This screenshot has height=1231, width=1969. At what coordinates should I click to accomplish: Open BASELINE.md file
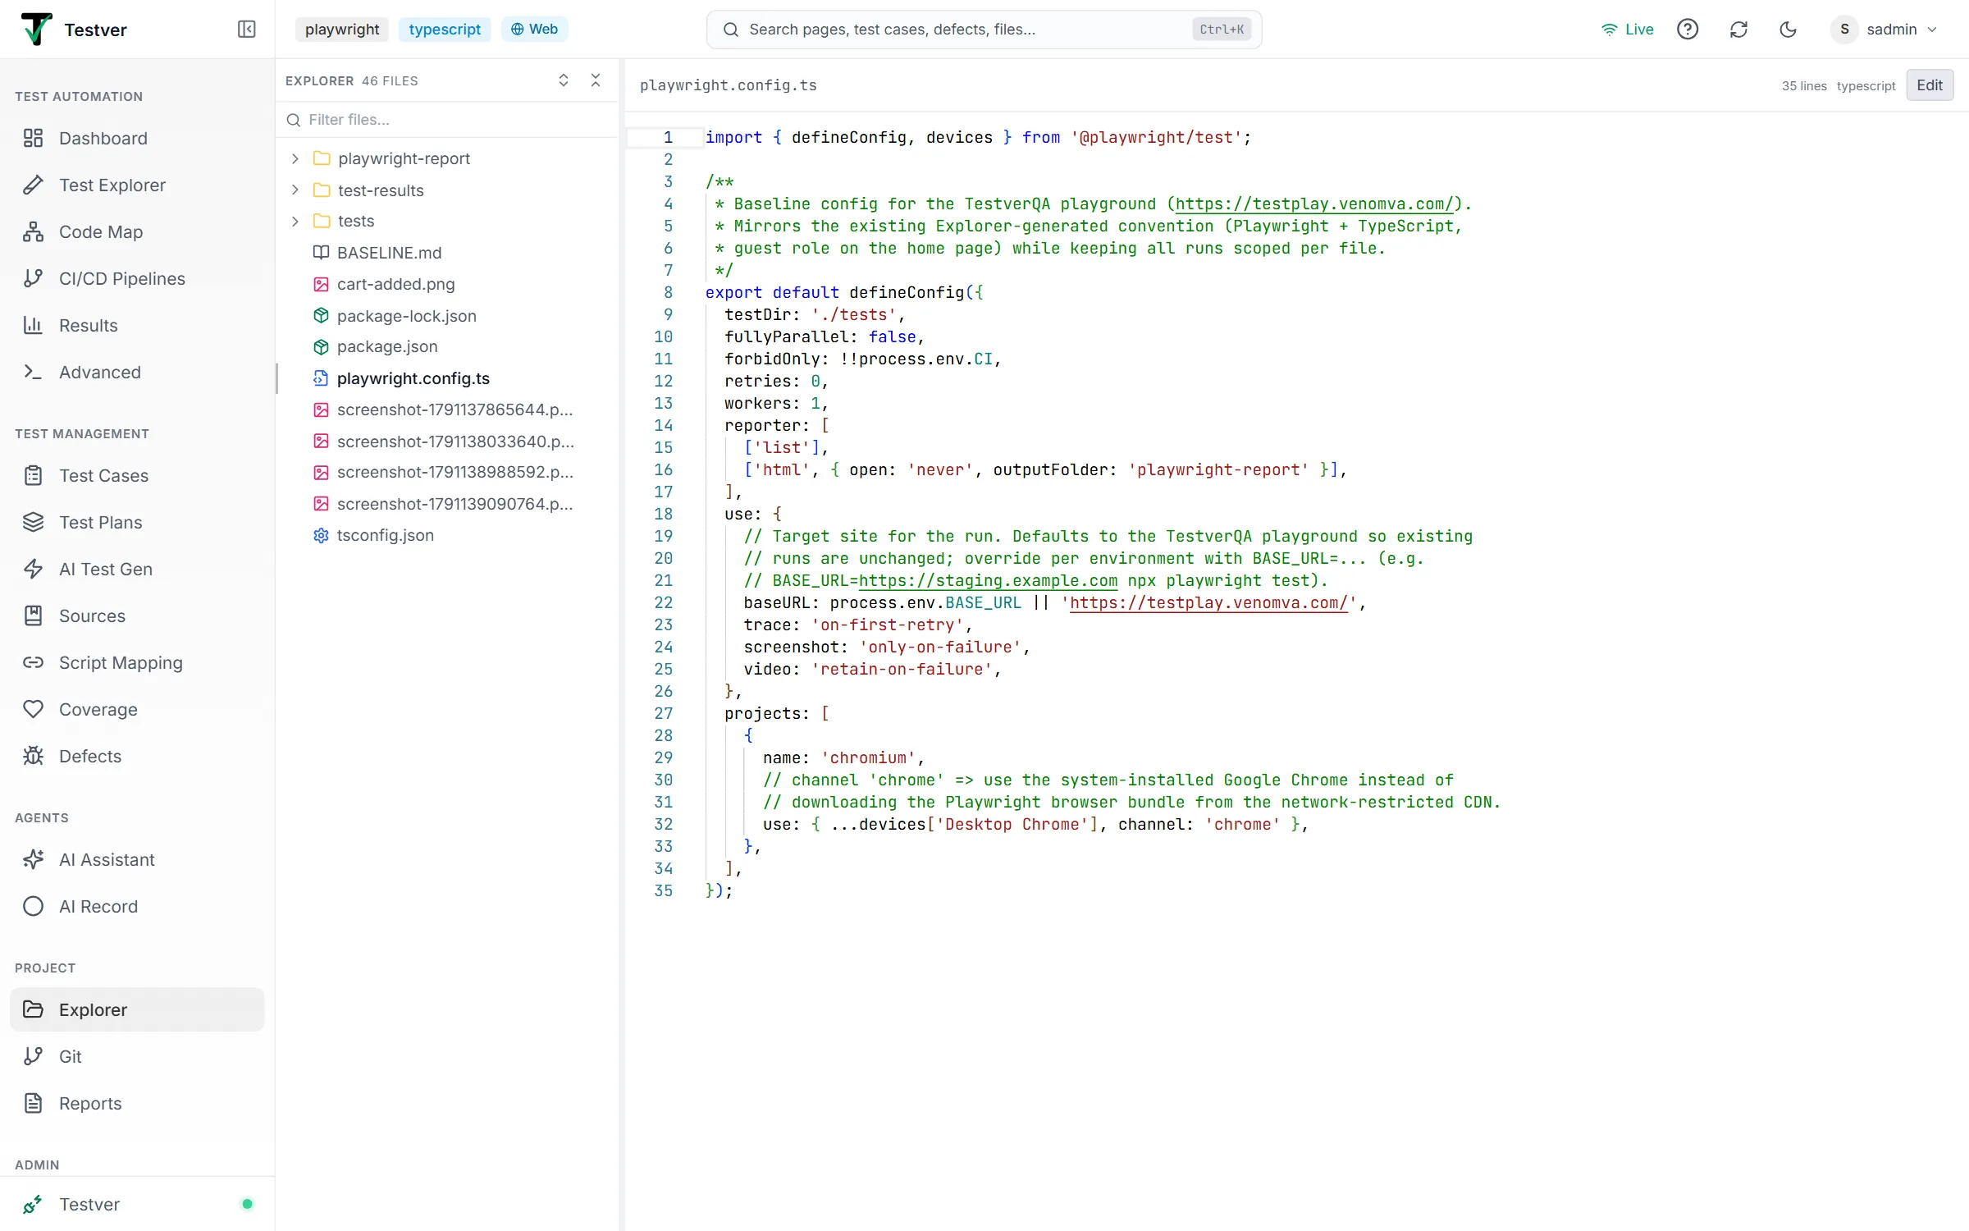click(447, 253)
